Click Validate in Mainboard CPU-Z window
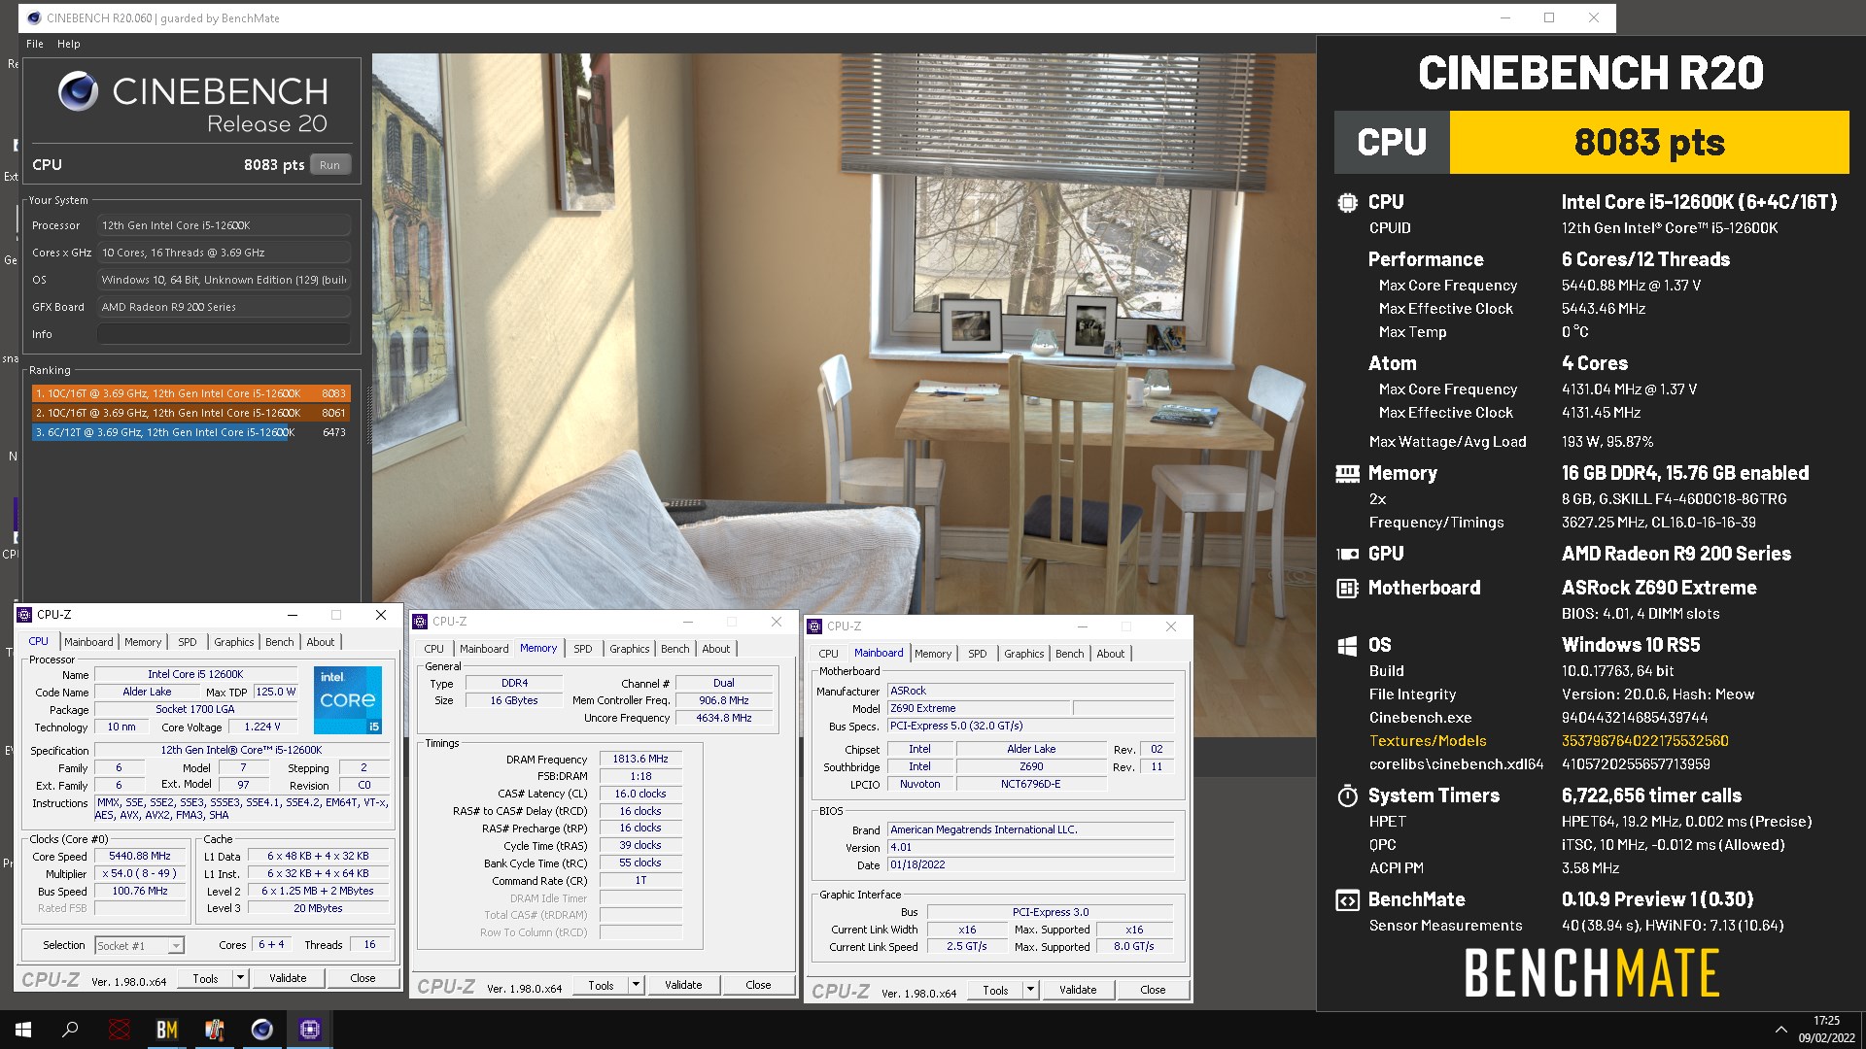 [1078, 990]
